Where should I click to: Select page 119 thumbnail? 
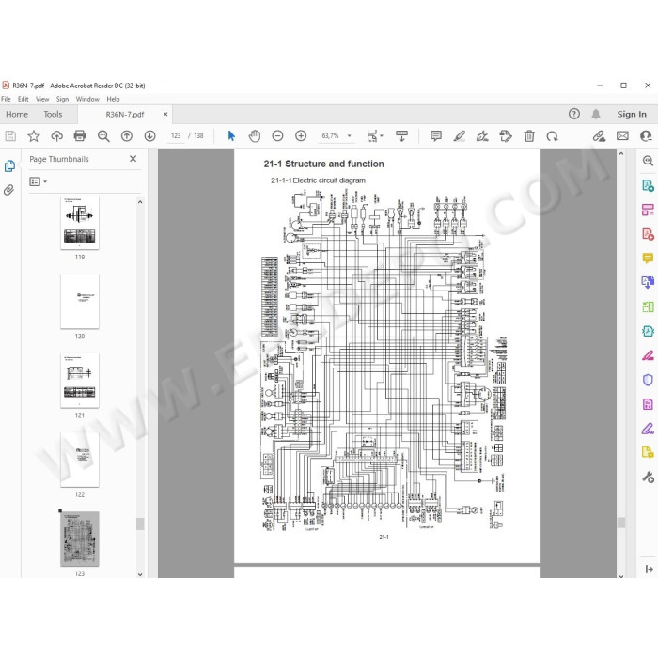[x=80, y=223]
